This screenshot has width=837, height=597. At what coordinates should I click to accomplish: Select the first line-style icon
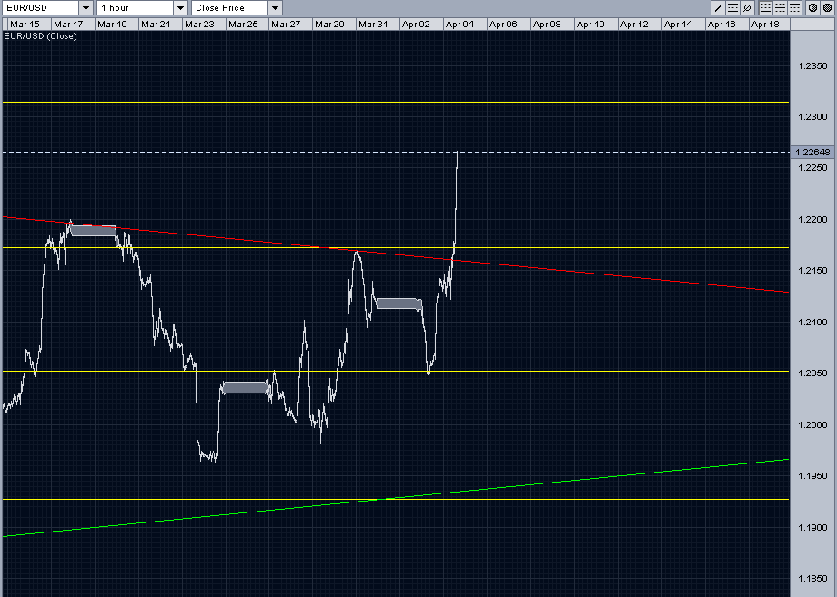(766, 7)
